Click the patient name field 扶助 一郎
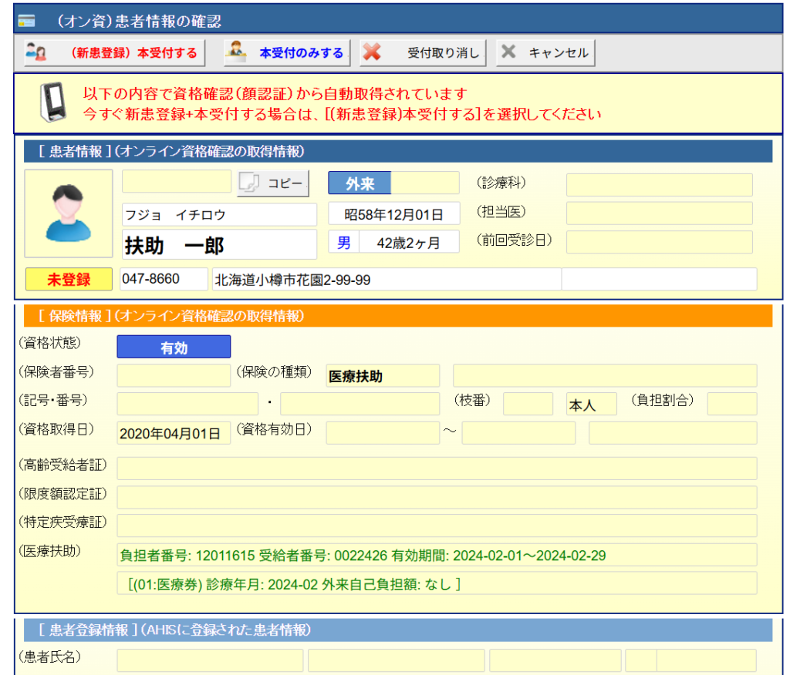Screen dimensions: 790x675 [x=219, y=244]
